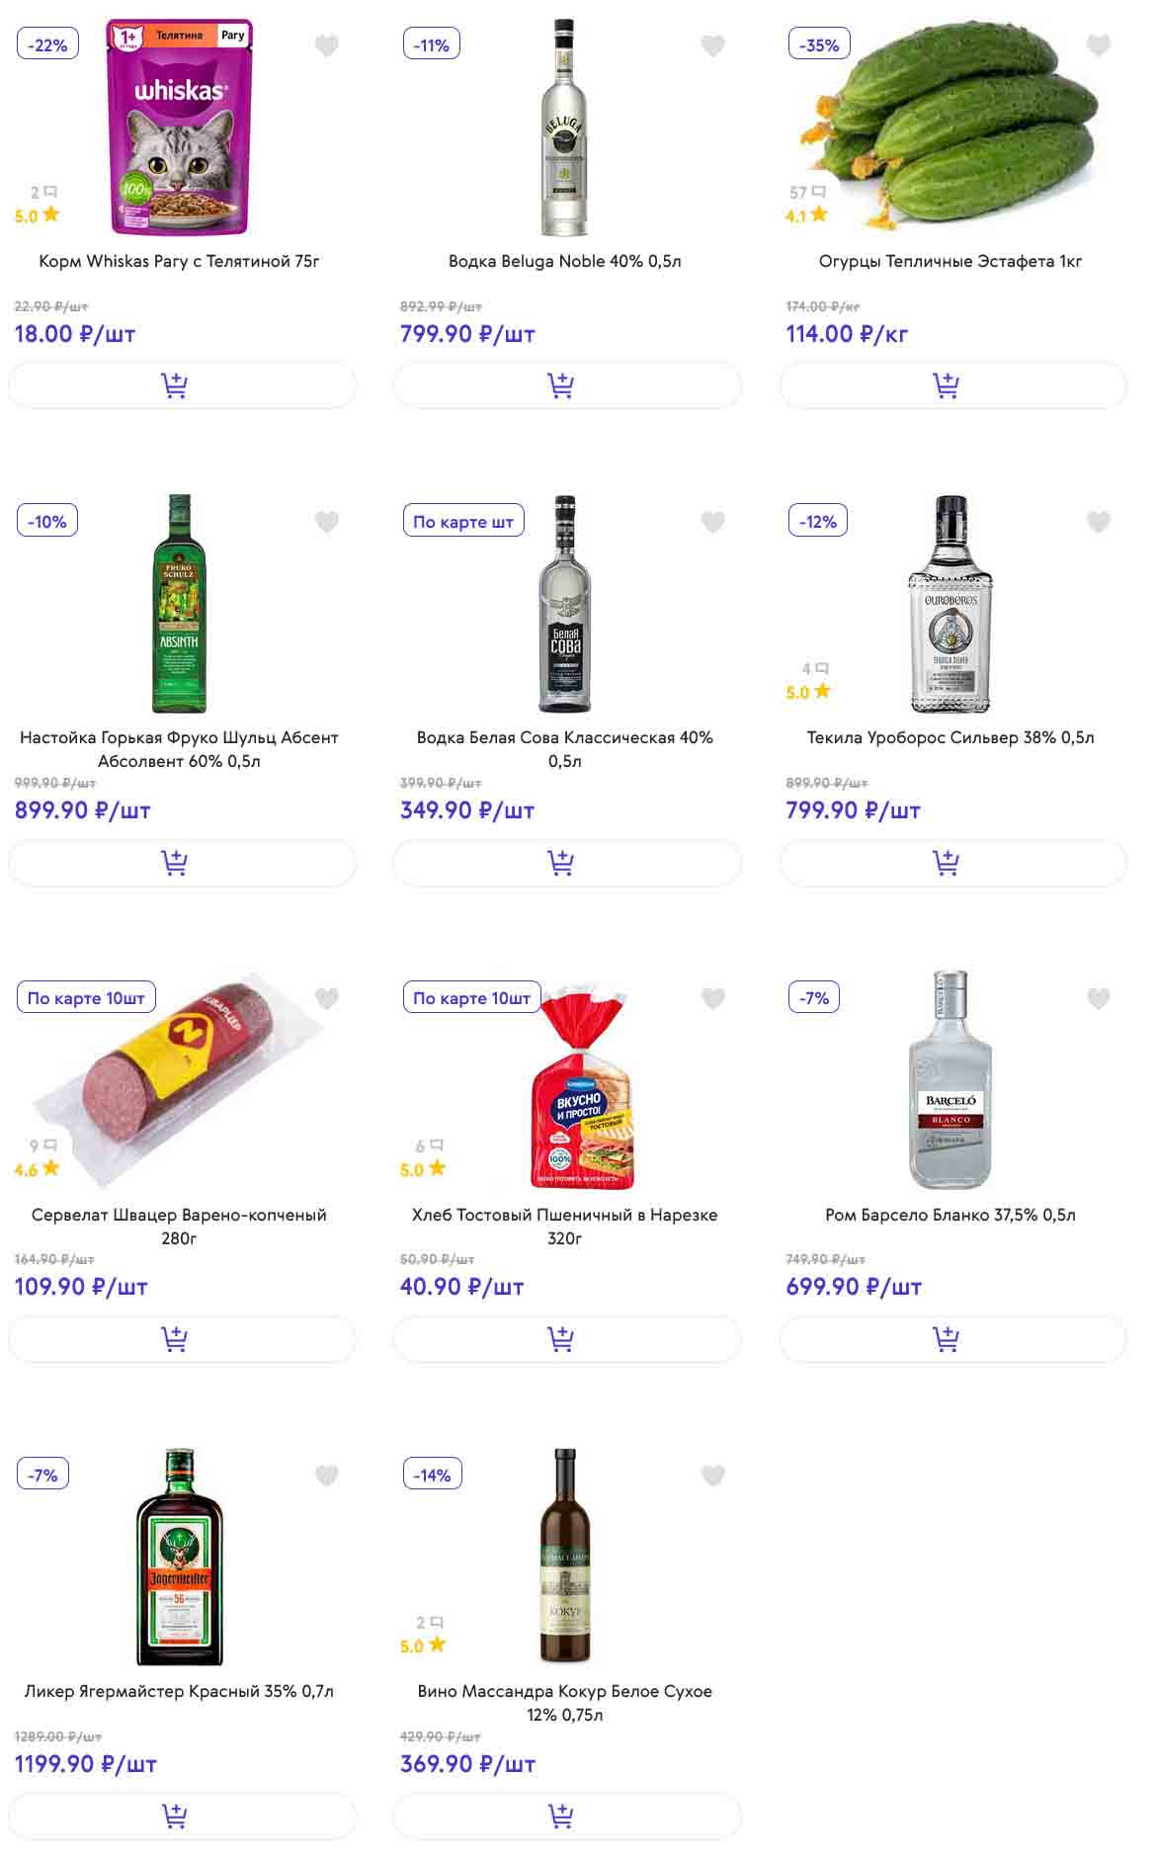The width and height of the screenshot is (1156, 1862).
Task: Favorite the Whiskas cat food with heart
Action: click(327, 45)
